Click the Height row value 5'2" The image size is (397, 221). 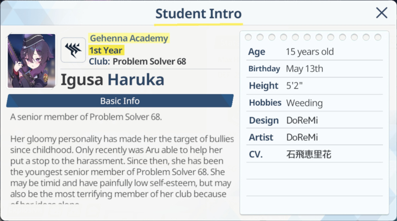294,86
